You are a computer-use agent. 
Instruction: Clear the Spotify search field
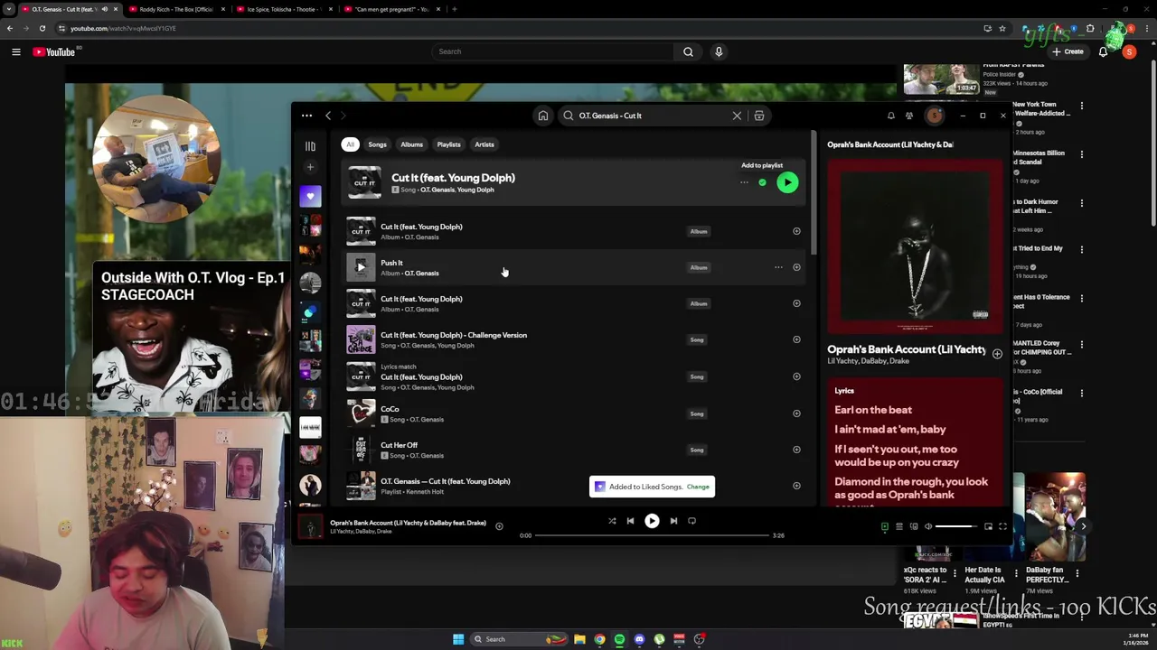pyautogui.click(x=737, y=116)
